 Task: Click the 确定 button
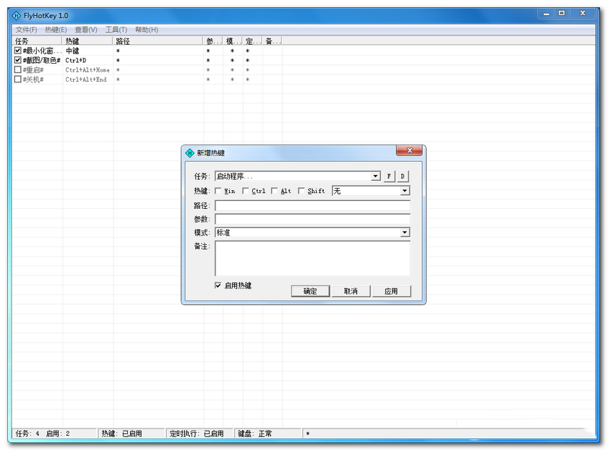click(310, 291)
